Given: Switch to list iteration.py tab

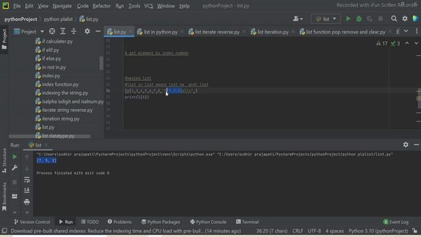Looking at the screenshot, I should coord(272,32).
